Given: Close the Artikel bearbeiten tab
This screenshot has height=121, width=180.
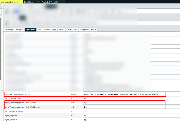Looking at the screenshot, I should pos(21,2).
